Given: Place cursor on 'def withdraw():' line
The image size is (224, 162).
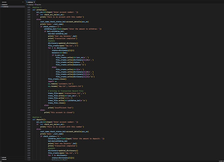Looking at the screenshot, I should click(x=40, y=10).
